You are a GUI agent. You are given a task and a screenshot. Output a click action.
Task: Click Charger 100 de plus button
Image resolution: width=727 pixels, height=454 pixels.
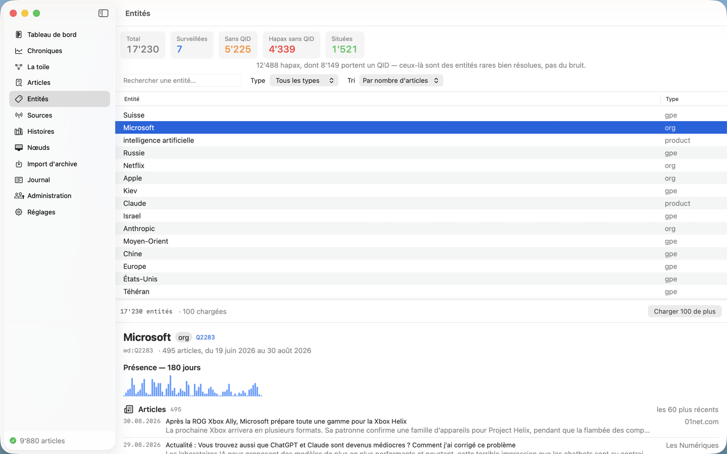[685, 312]
